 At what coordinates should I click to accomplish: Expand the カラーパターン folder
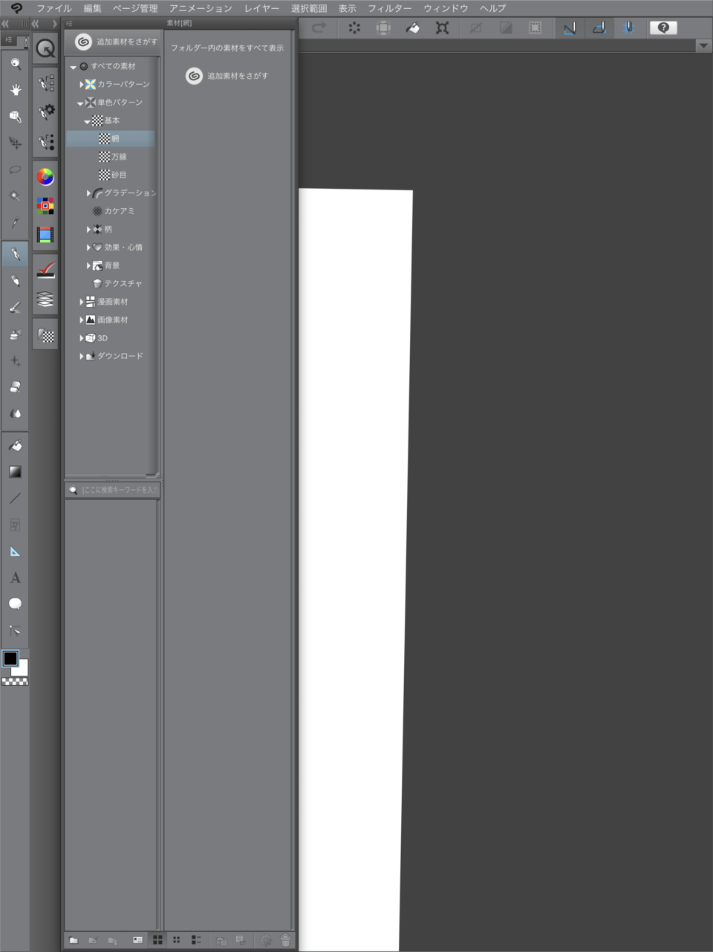point(81,85)
